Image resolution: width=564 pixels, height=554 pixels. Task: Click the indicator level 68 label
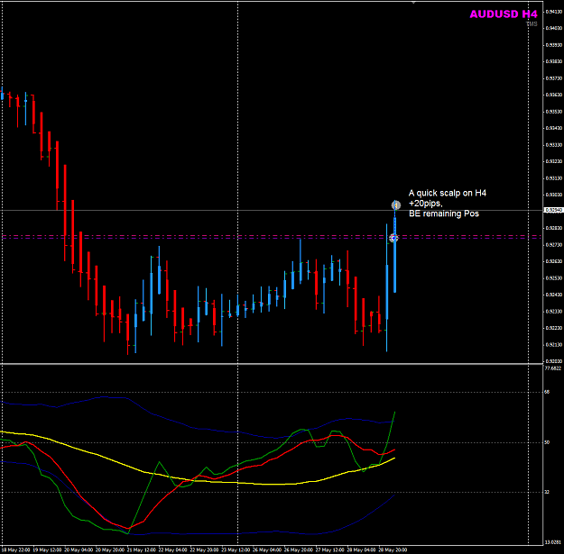pyautogui.click(x=547, y=392)
